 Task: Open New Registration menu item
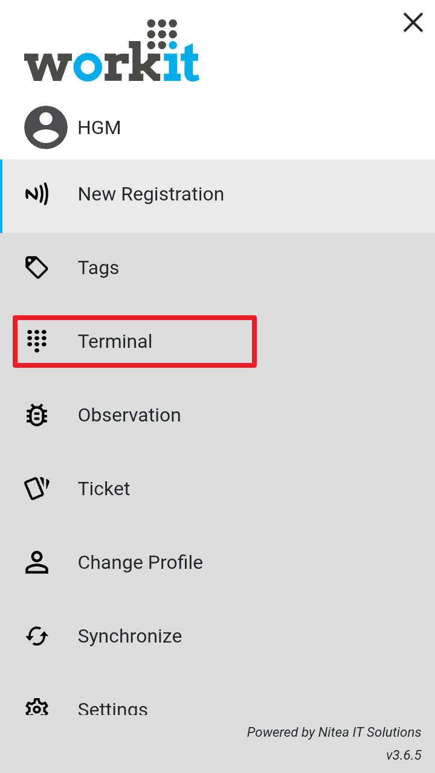pos(151,194)
